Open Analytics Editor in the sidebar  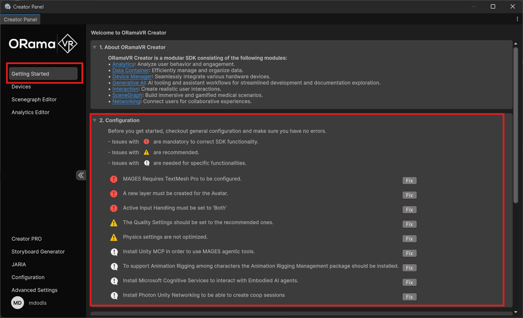(30, 112)
